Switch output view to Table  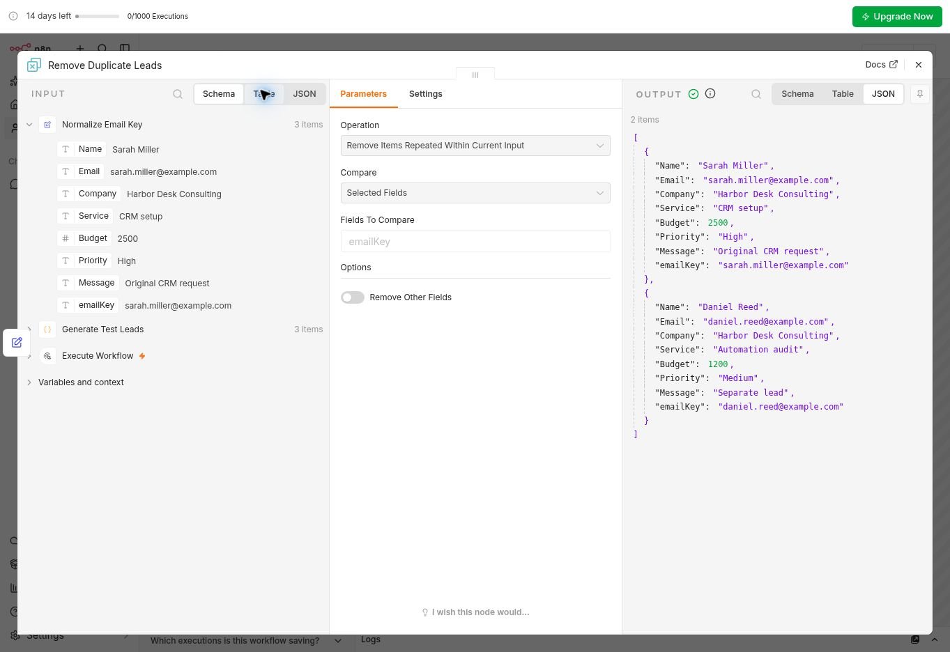tap(843, 94)
